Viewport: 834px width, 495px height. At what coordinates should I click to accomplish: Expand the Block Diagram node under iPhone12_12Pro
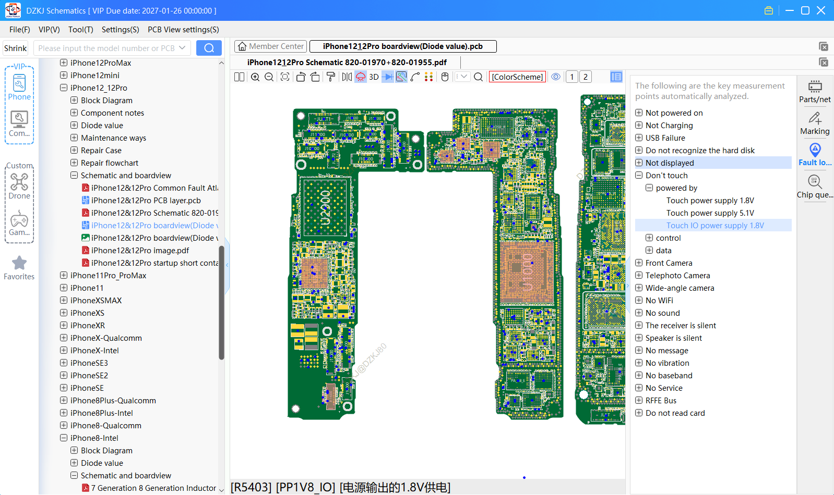tap(74, 100)
